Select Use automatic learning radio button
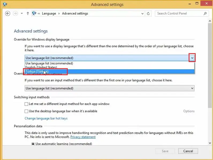 coord(33,144)
